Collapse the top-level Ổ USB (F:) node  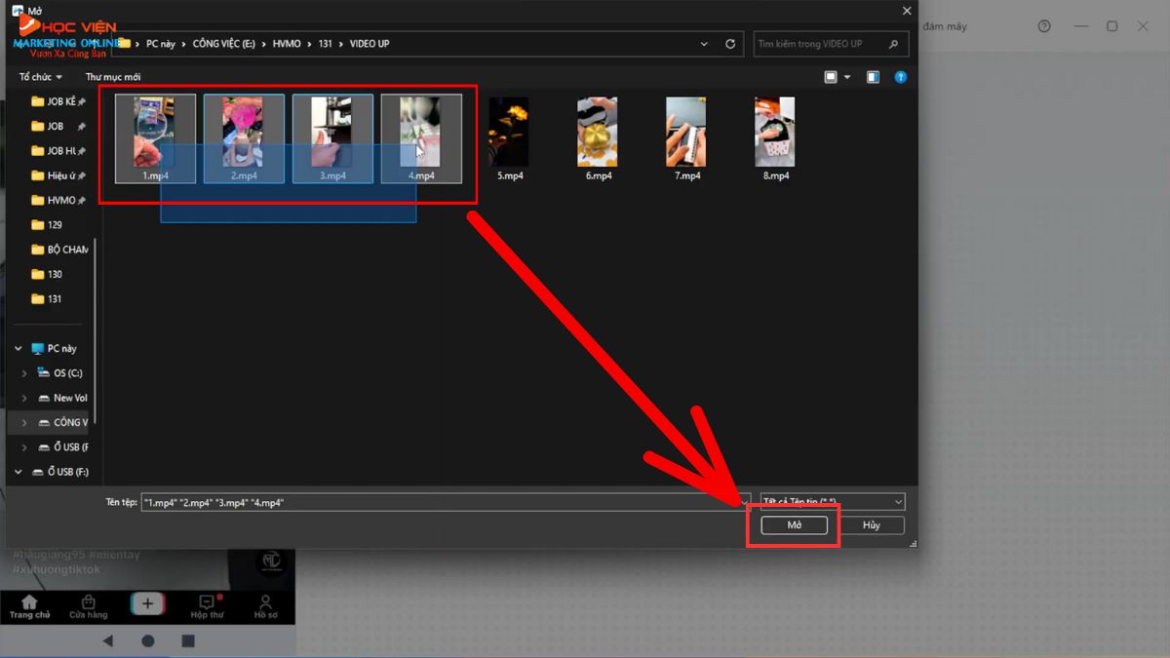click(18, 472)
